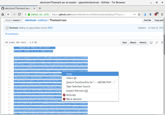
Task: Bookmark this page with the star icon
Action: [x=139, y=14]
